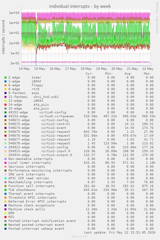
Task: Select the Local timer interrupts label
Action: click(29, 163)
